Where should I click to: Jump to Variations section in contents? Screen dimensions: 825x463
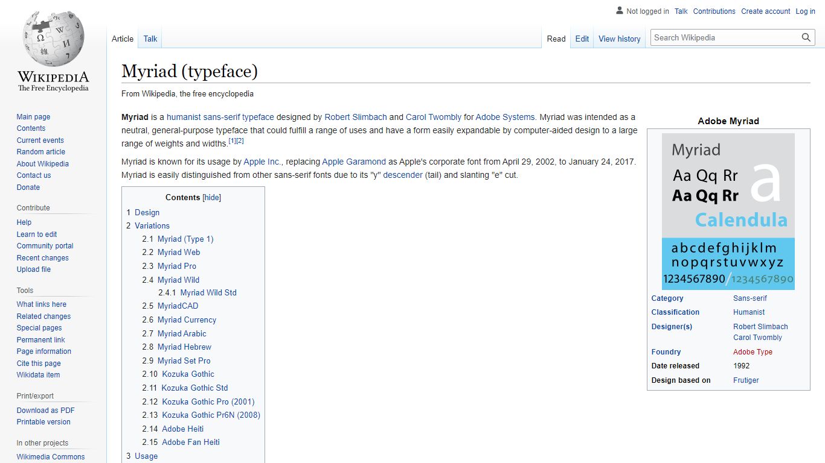(x=148, y=225)
